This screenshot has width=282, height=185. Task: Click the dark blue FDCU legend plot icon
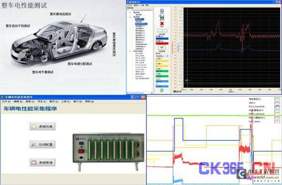pyautogui.click(x=277, y=107)
